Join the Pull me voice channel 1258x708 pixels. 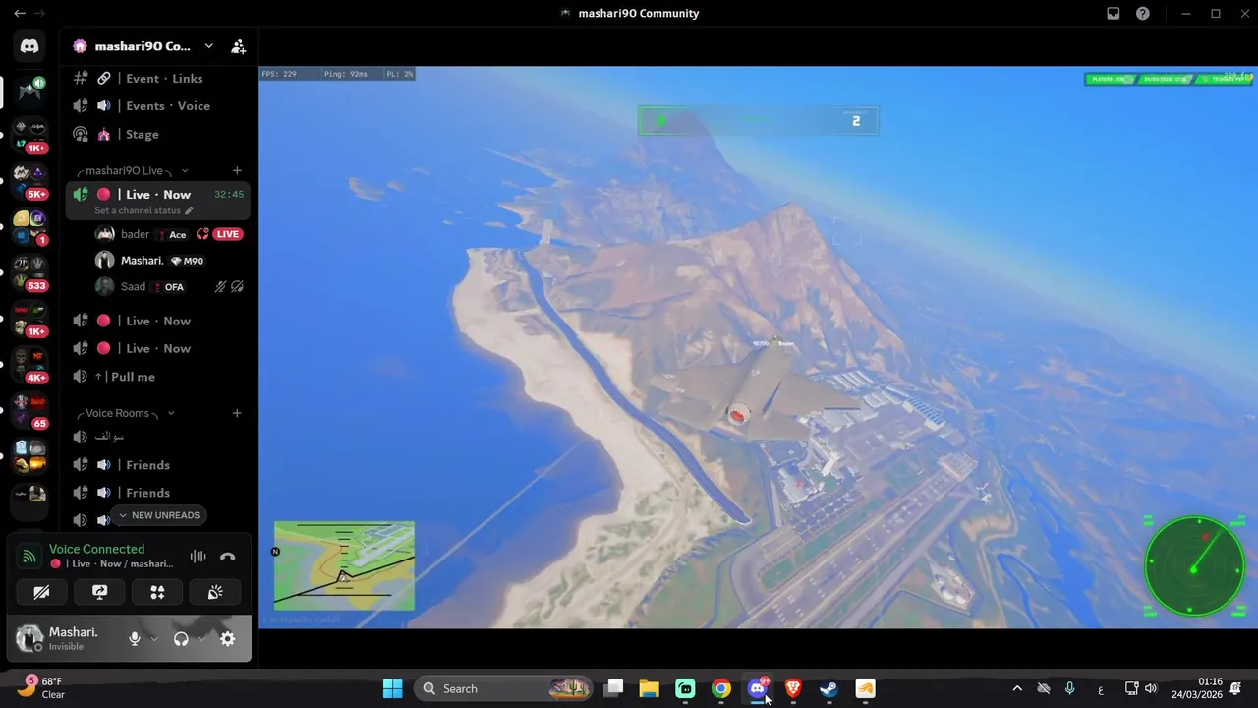(x=158, y=377)
